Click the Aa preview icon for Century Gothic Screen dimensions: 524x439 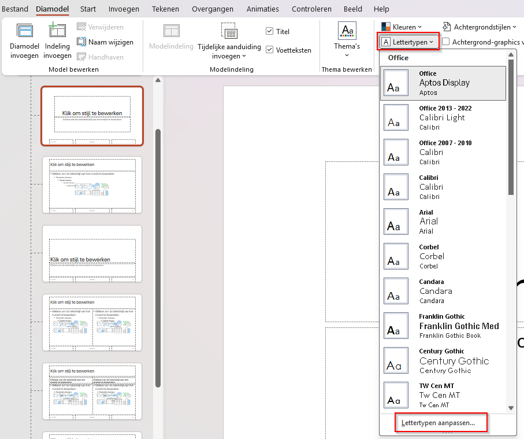pyautogui.click(x=396, y=360)
